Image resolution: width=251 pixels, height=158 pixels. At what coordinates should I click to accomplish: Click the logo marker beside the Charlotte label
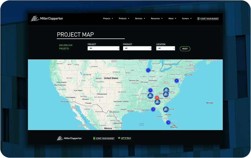[166, 94]
